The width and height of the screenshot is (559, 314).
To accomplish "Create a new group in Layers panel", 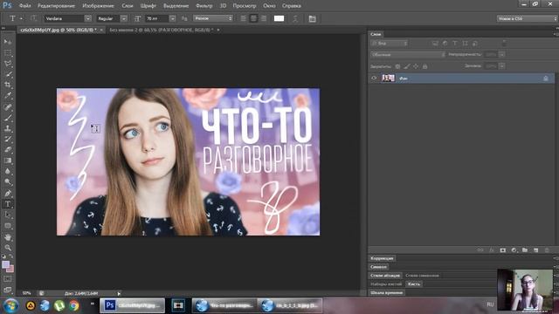I will (x=525, y=250).
